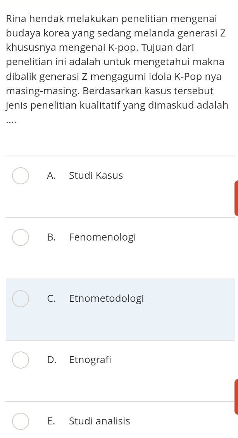Viewport: 238px width, 438px height.
Task: Click the letter 'B.' option marker
Action: coord(51,237)
